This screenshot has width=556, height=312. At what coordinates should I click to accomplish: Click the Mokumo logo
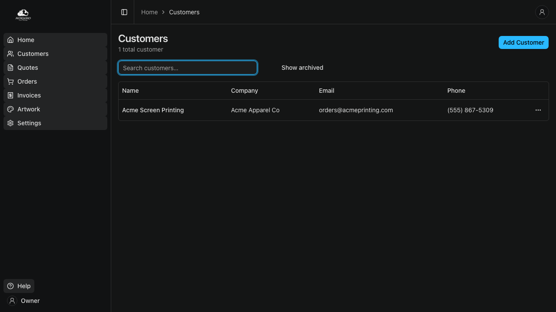point(23,15)
